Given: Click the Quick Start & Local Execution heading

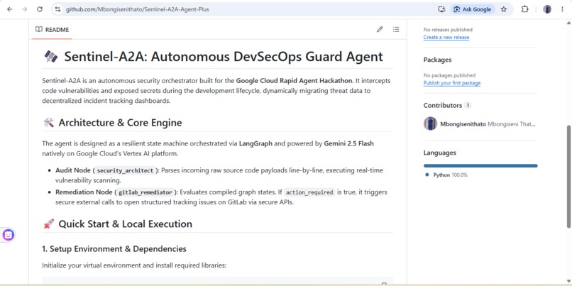Looking at the screenshot, I should click(125, 224).
